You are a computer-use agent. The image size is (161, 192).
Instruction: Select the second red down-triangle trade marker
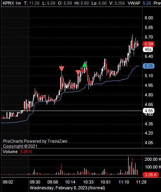click(x=78, y=72)
